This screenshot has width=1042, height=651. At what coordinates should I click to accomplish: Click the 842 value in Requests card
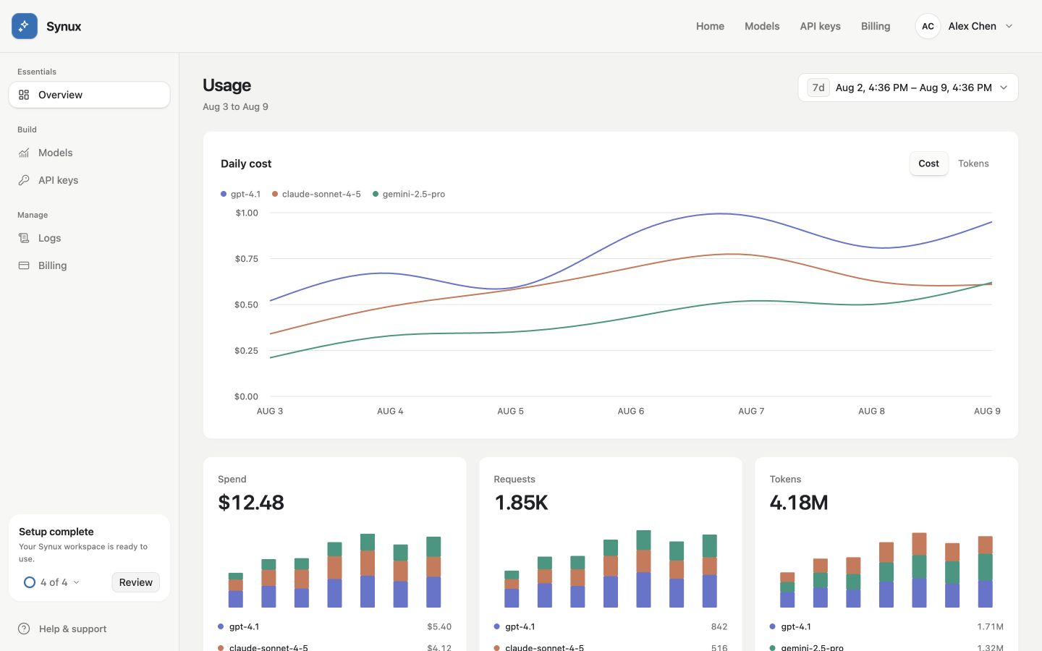[719, 626]
